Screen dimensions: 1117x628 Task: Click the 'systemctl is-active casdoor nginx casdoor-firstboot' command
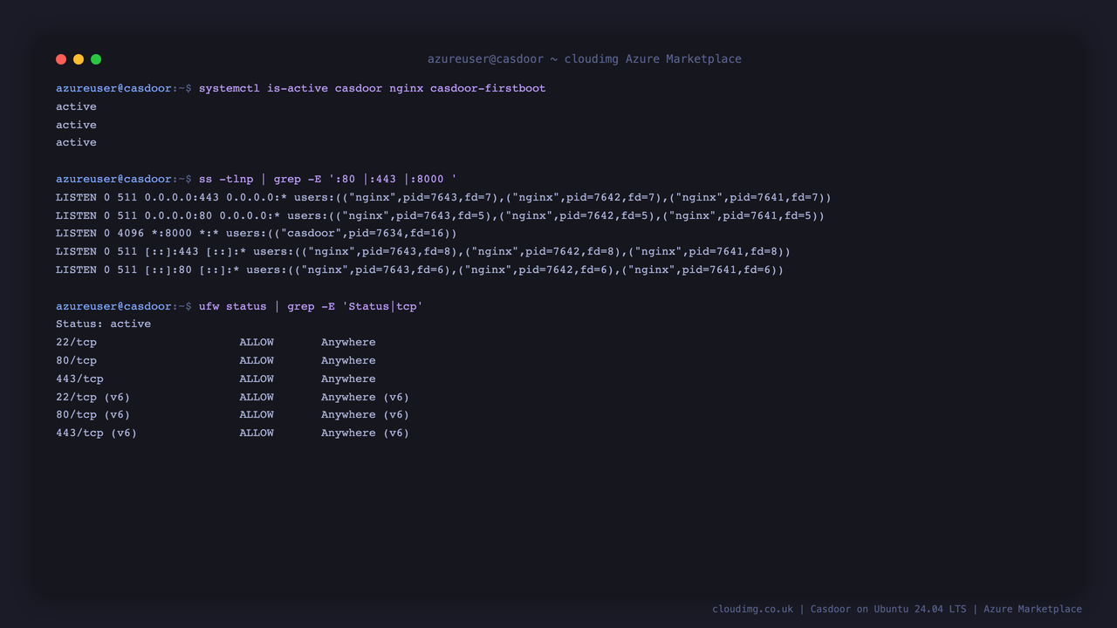(x=373, y=88)
